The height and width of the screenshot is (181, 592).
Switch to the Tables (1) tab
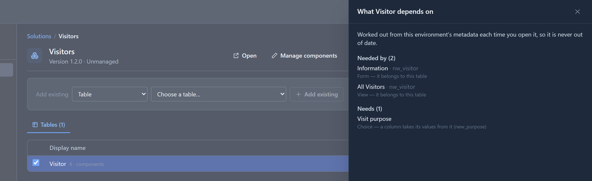coord(49,125)
